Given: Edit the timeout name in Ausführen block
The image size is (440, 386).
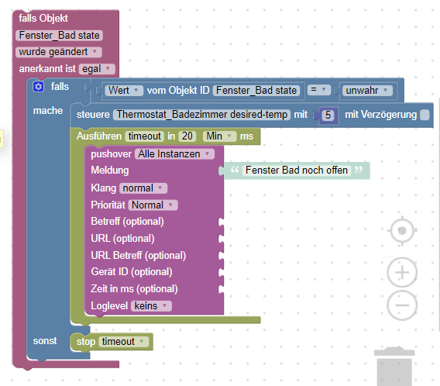Looking at the screenshot, I should pyautogui.click(x=144, y=136).
